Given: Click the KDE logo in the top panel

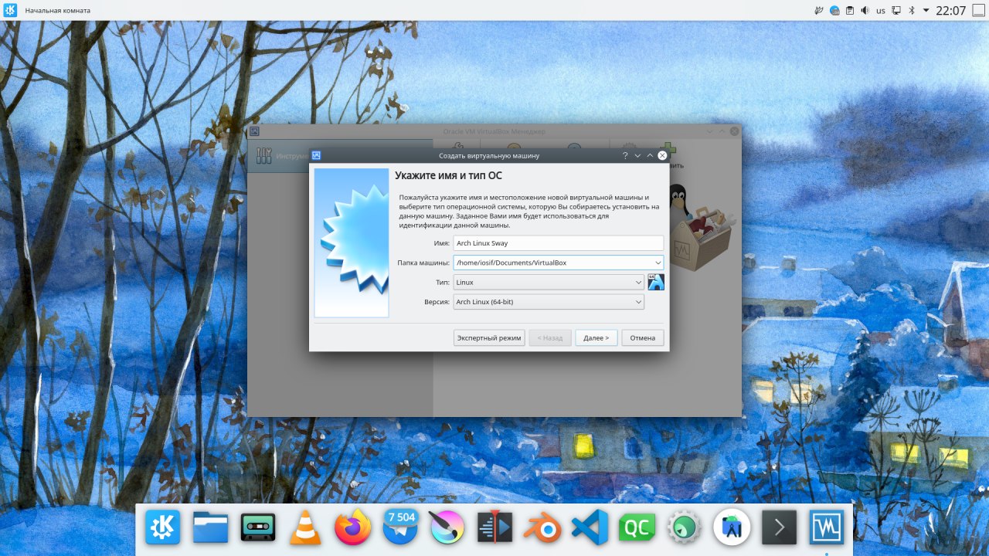Looking at the screenshot, I should 10,10.
